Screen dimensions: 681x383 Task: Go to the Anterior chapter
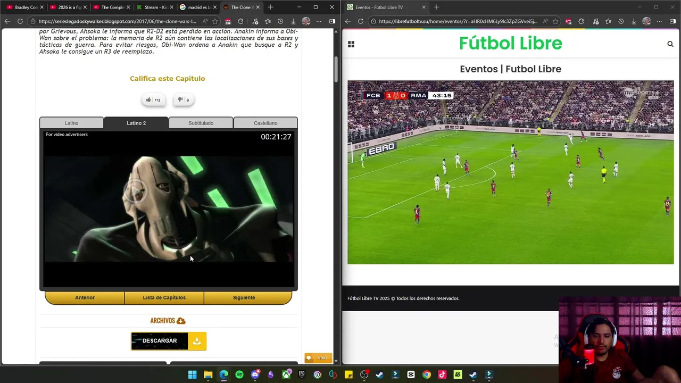pyautogui.click(x=85, y=297)
